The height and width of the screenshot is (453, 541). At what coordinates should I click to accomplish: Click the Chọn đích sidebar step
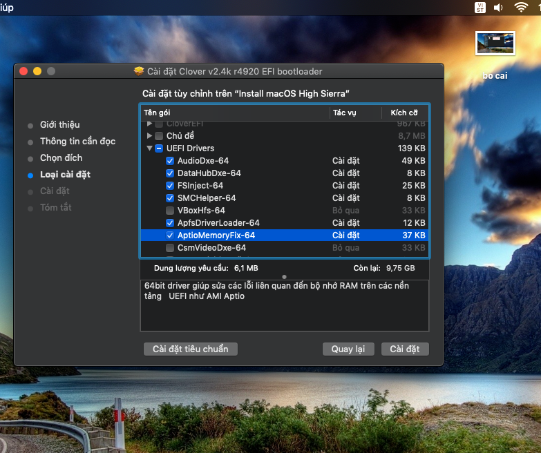tap(61, 158)
